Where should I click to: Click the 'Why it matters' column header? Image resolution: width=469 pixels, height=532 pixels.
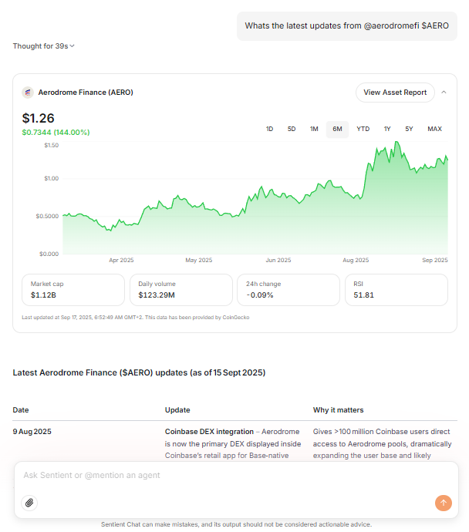tap(338, 410)
